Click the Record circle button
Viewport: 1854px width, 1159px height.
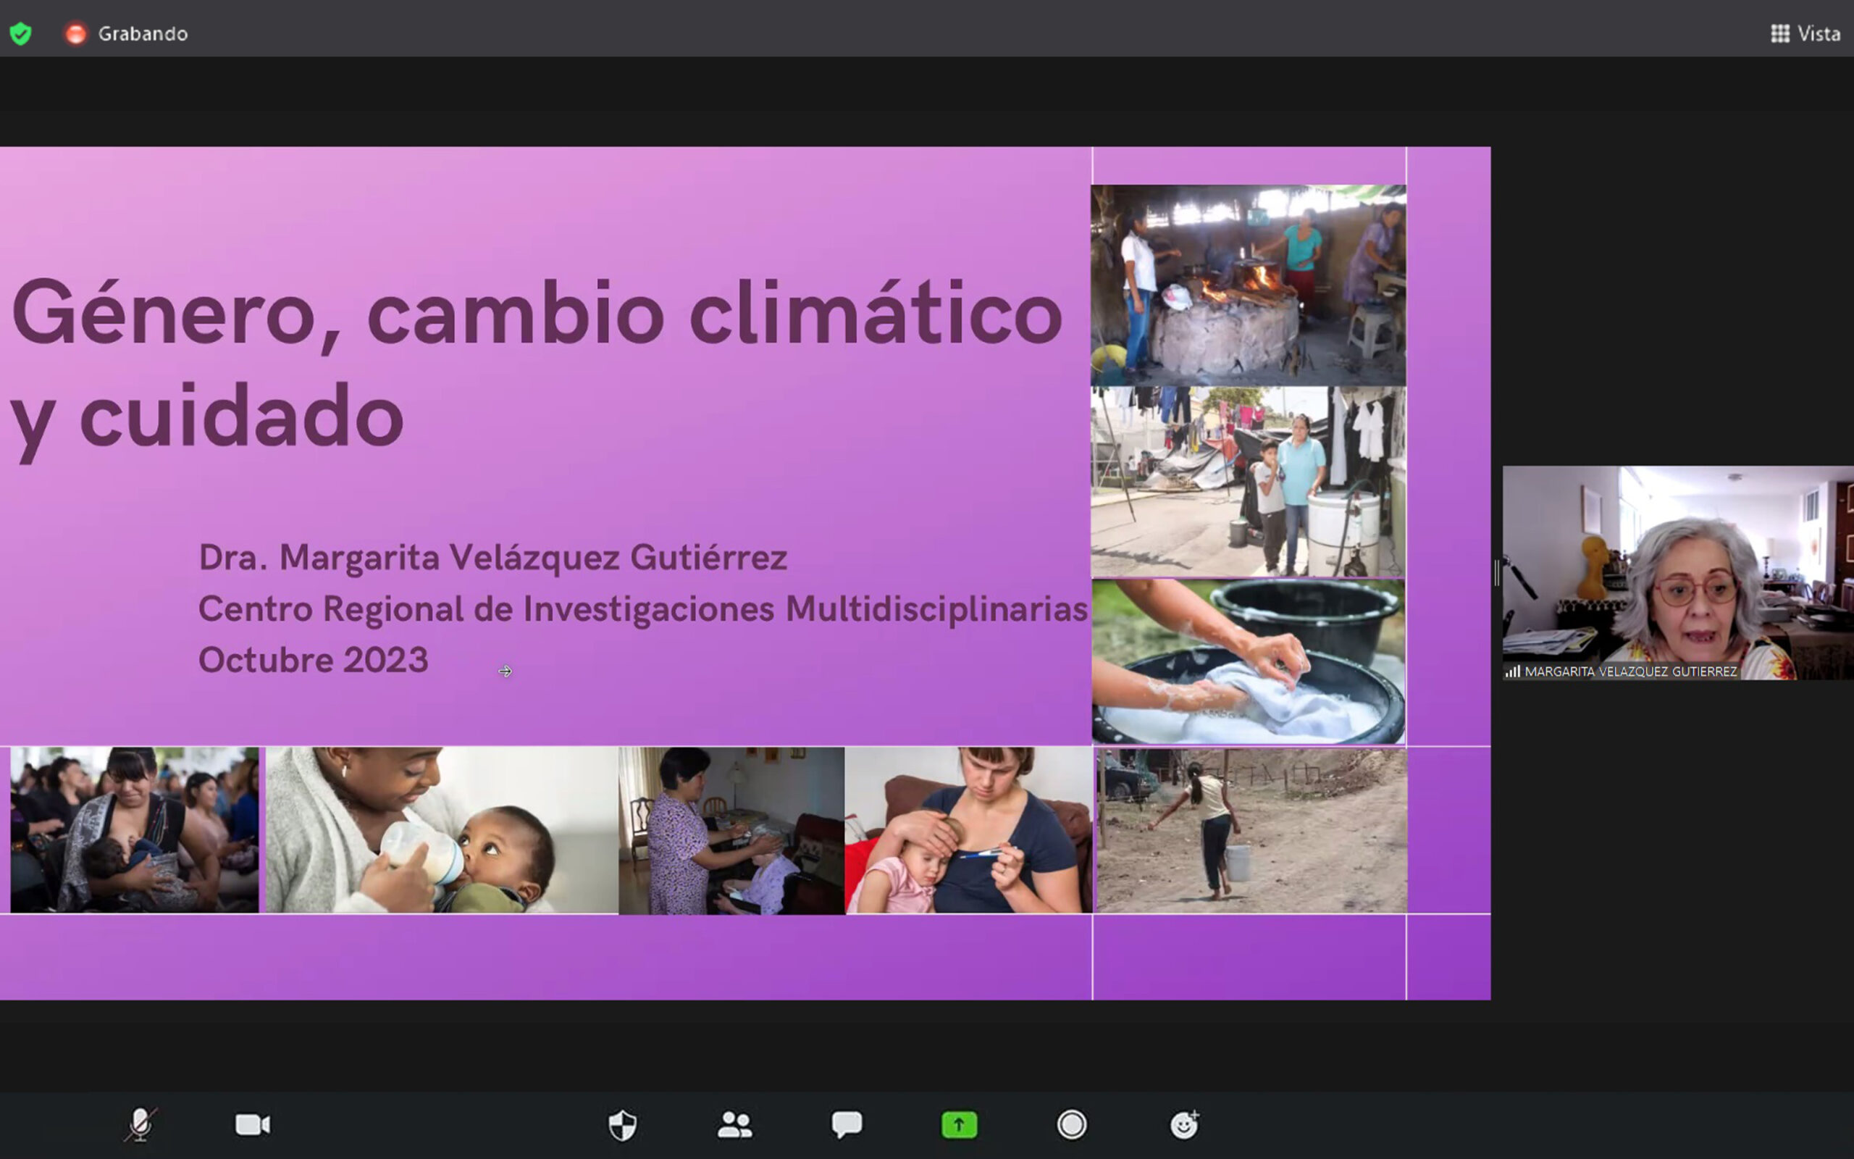[x=1072, y=1124]
